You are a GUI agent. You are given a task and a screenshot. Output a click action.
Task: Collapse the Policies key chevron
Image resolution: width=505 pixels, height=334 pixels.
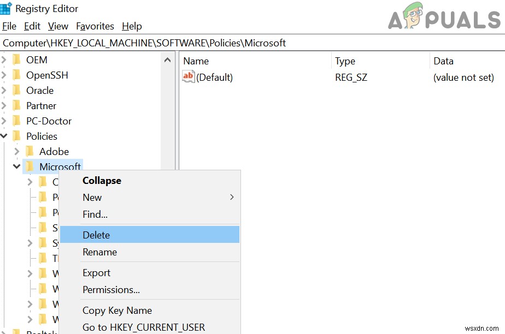point(4,136)
